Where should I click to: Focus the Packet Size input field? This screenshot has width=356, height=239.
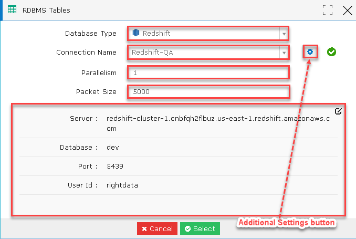(208, 92)
